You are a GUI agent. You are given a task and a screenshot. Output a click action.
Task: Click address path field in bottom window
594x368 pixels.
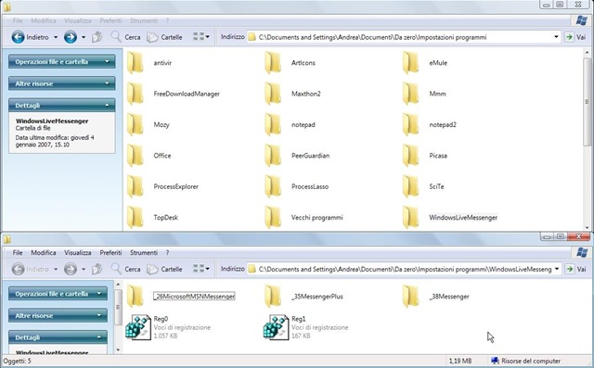405,269
